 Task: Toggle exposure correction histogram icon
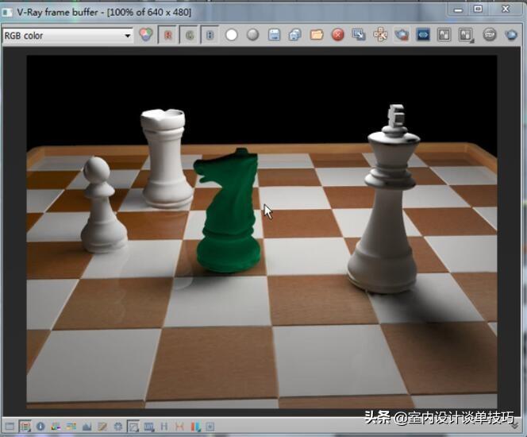87,427
